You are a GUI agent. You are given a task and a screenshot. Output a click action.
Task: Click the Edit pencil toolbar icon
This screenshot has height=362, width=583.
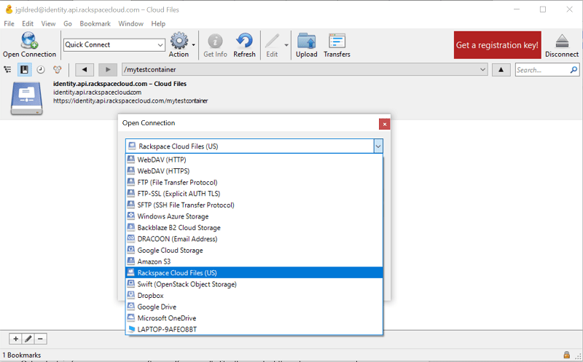(272, 44)
